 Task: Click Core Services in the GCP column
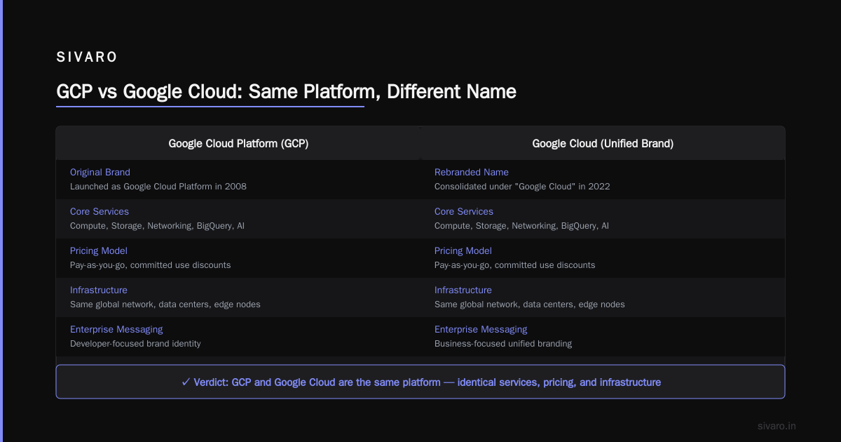pos(100,211)
